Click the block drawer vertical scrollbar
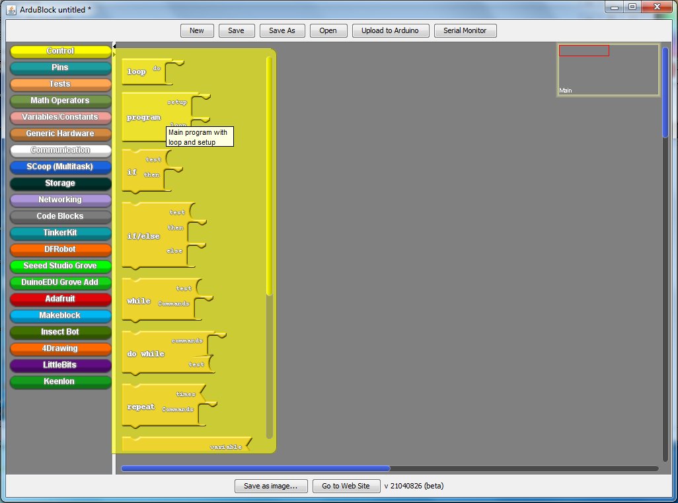Image resolution: width=678 pixels, height=503 pixels. tap(269, 175)
